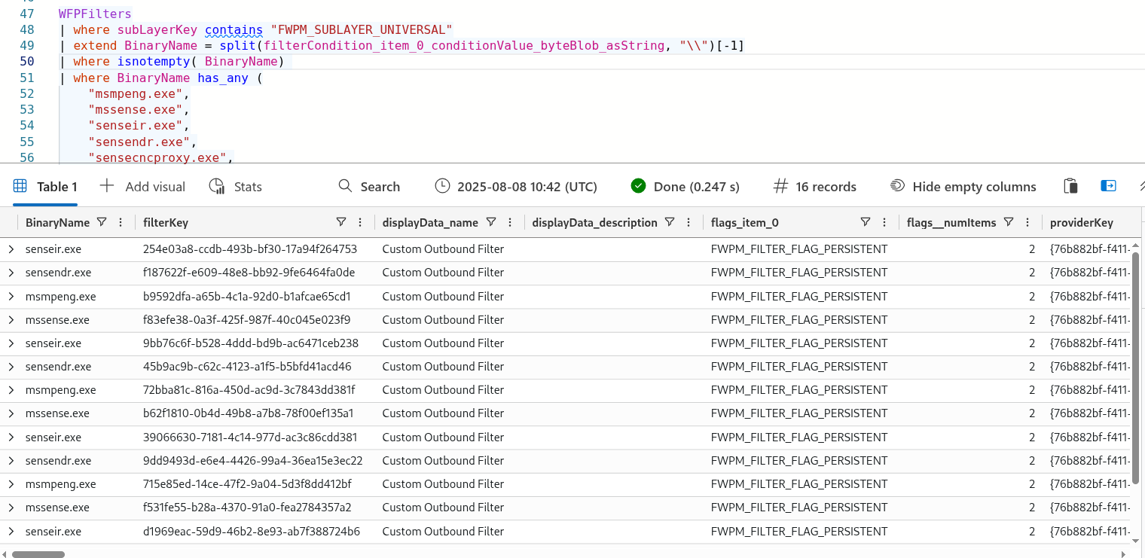Viewport: 1145px width, 558px height.
Task: Filter the flags_item_0 column
Action: [x=866, y=222]
